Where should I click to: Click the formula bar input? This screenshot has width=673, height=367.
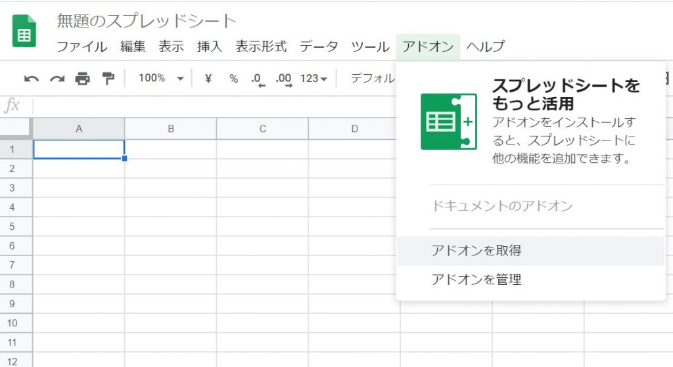tap(215, 106)
